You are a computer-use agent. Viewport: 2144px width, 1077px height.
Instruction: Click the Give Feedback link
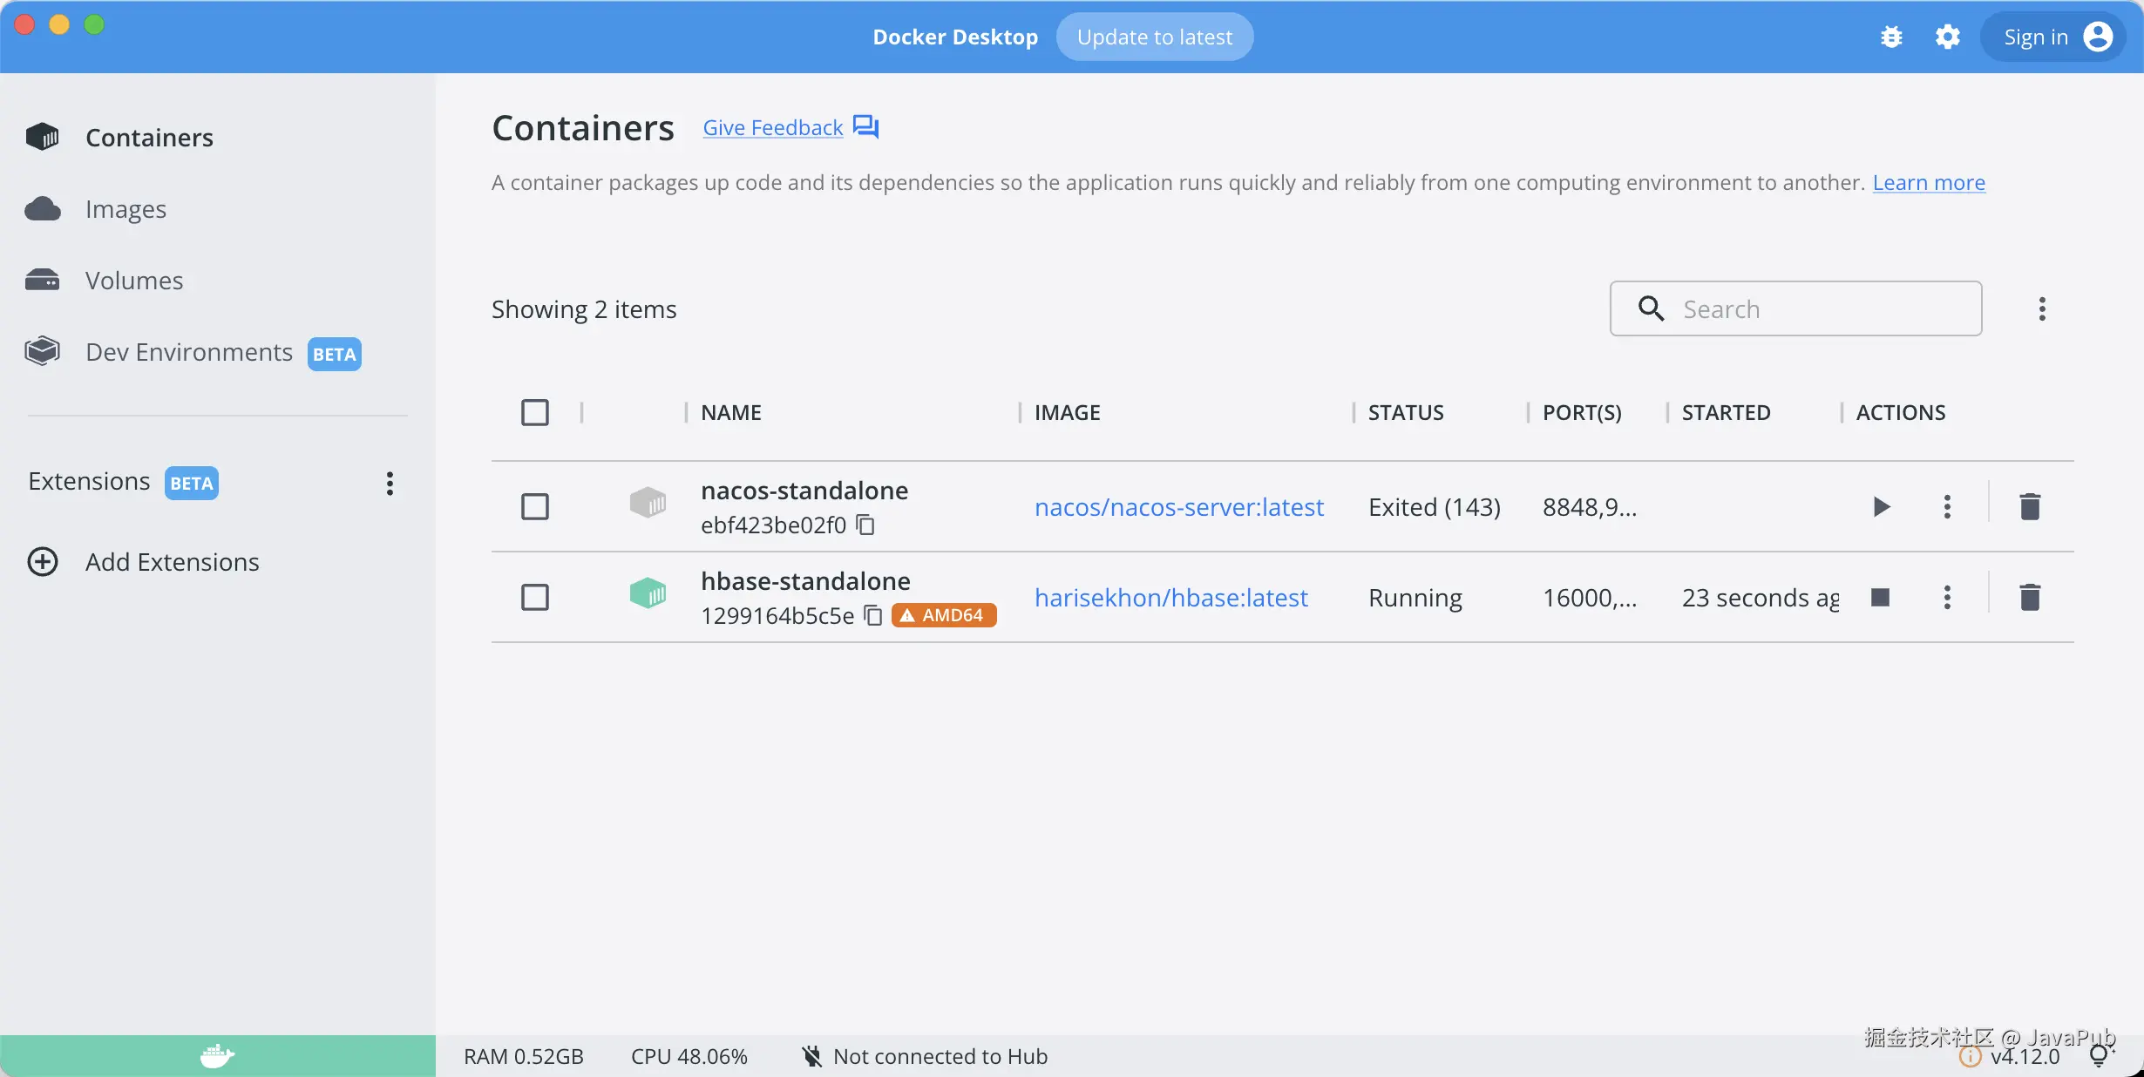tap(773, 127)
